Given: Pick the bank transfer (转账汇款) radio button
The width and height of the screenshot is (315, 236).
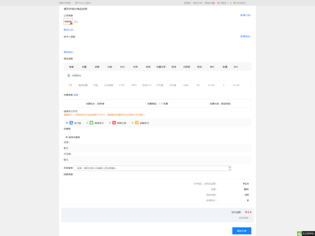Looking at the screenshot, I should (110, 123).
